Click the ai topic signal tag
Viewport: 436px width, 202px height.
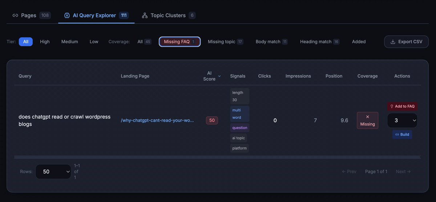pos(239,138)
